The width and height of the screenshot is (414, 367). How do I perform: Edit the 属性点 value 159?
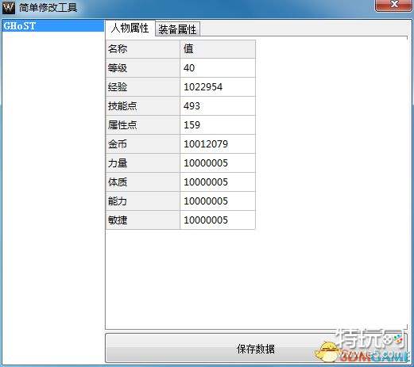click(218, 125)
